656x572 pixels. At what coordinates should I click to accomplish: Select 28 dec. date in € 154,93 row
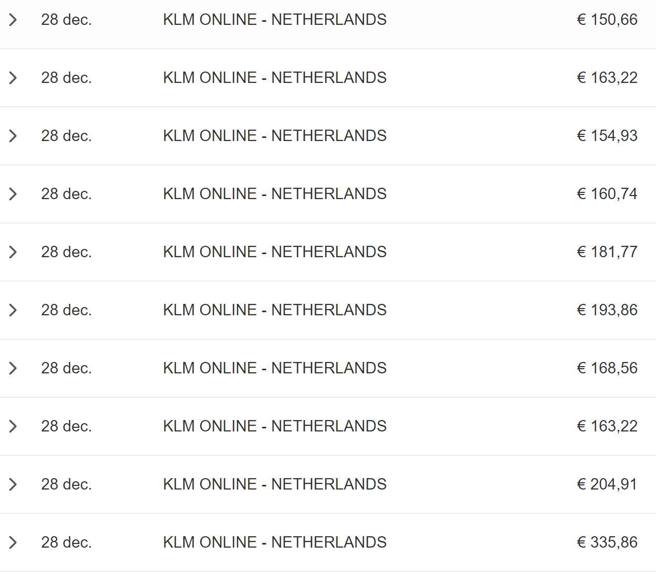(x=66, y=136)
